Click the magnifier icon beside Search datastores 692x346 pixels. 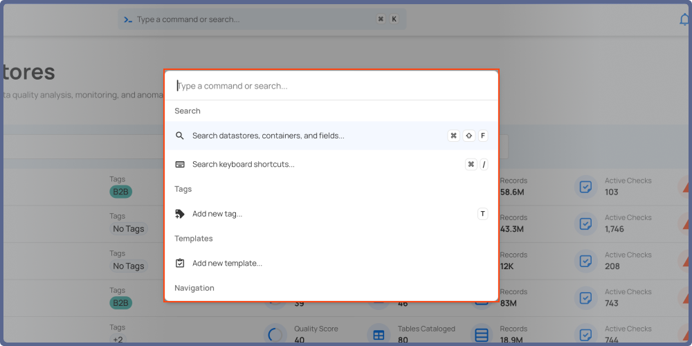(x=180, y=136)
